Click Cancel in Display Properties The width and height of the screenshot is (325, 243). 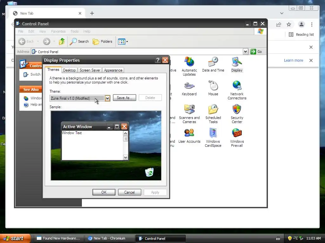coord(129,192)
